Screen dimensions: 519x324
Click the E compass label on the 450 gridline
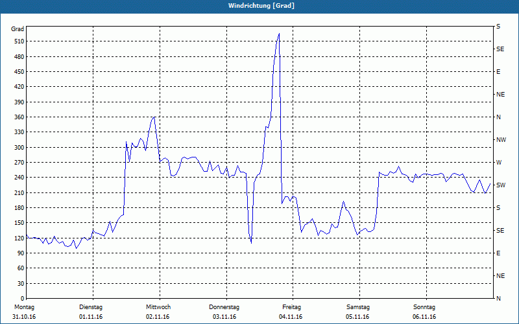(498, 72)
